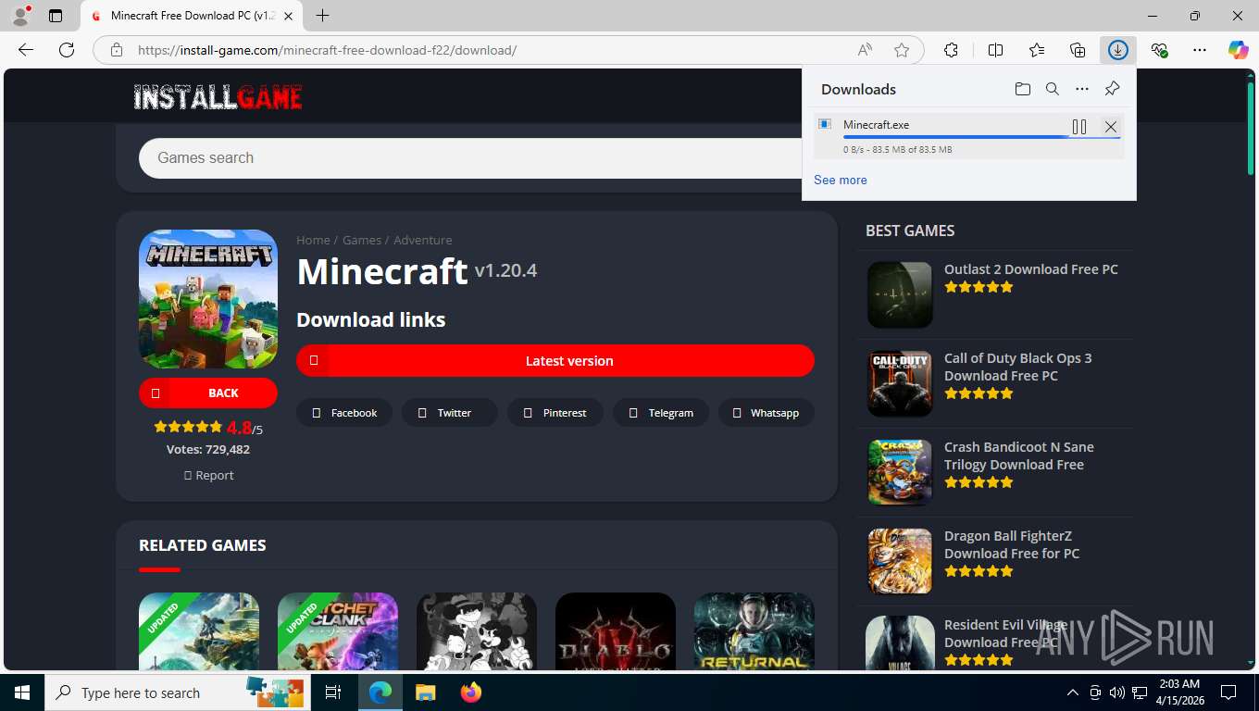Open a new tab
The height and width of the screenshot is (711, 1259).
(322, 16)
